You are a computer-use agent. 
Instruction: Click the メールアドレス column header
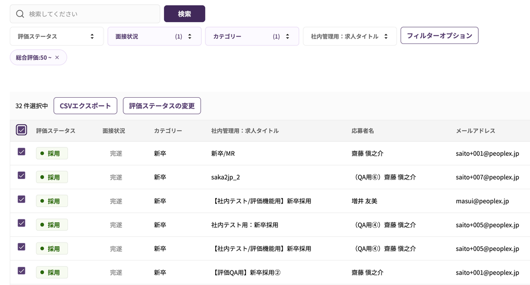point(475,131)
